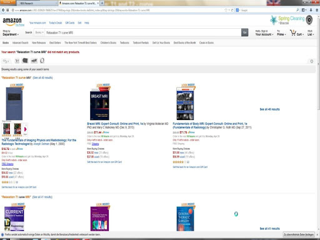Go to Firefox home icon
Image resolution: width=320 pixels, height=240 pixels.
tap(317, 10)
